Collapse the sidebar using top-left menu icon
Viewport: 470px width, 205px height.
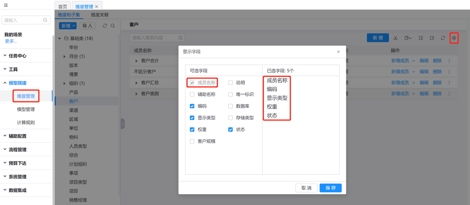pos(6,5)
